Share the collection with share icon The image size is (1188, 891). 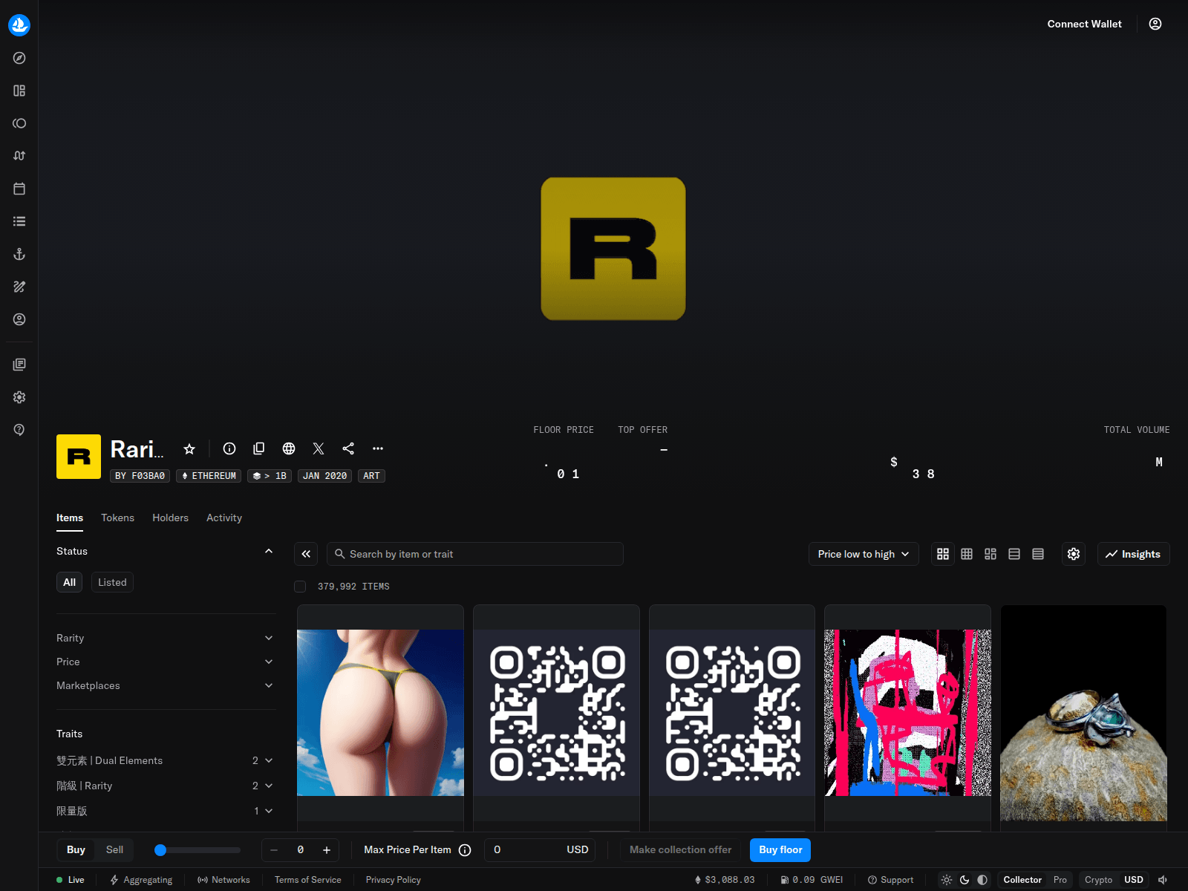(348, 448)
